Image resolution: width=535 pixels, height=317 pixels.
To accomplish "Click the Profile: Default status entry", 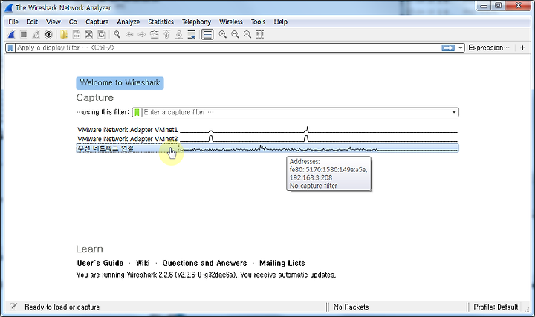I will (x=496, y=307).
